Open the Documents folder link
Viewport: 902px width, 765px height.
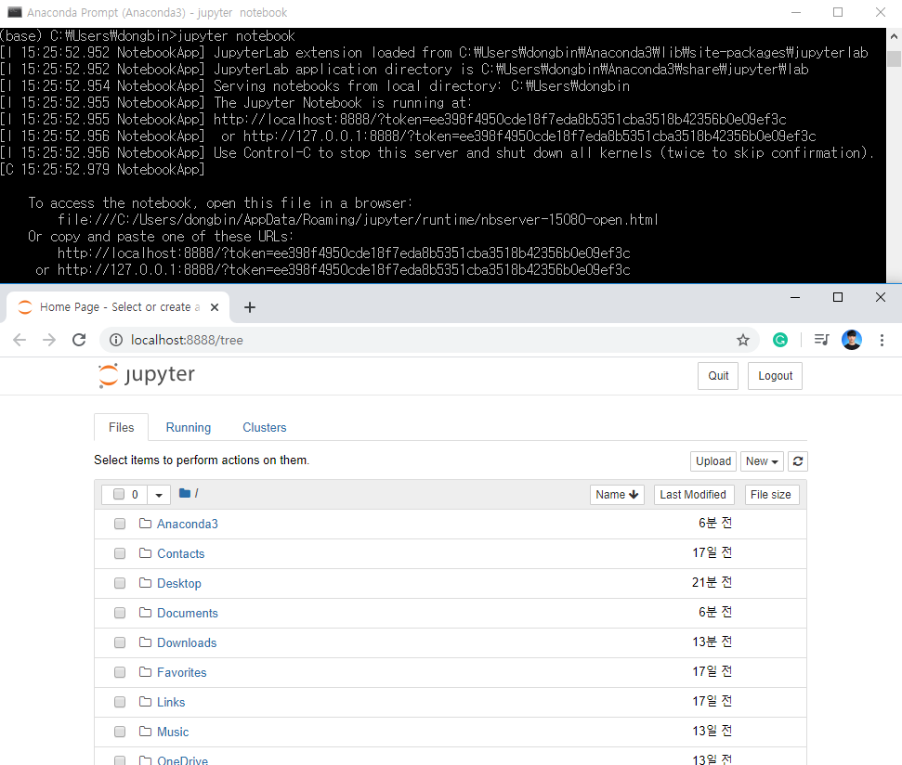tap(188, 613)
